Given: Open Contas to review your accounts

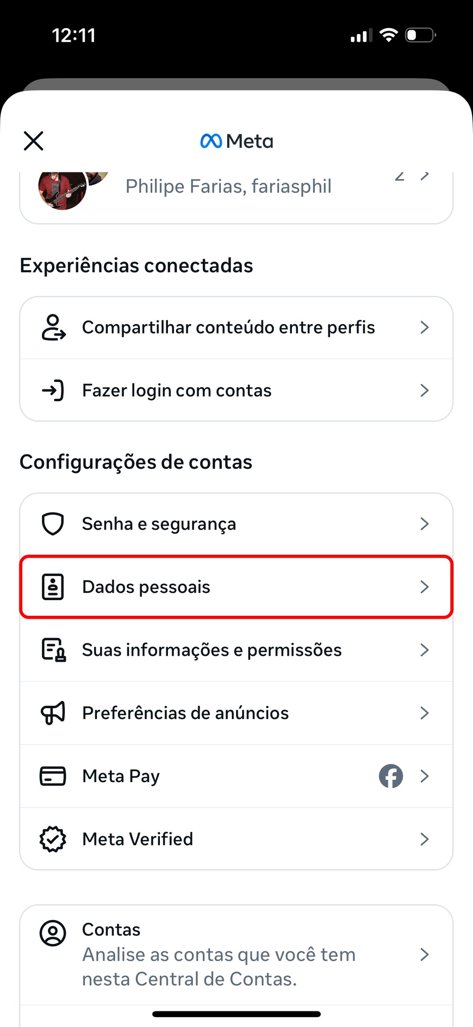Looking at the screenshot, I should 219,954.
